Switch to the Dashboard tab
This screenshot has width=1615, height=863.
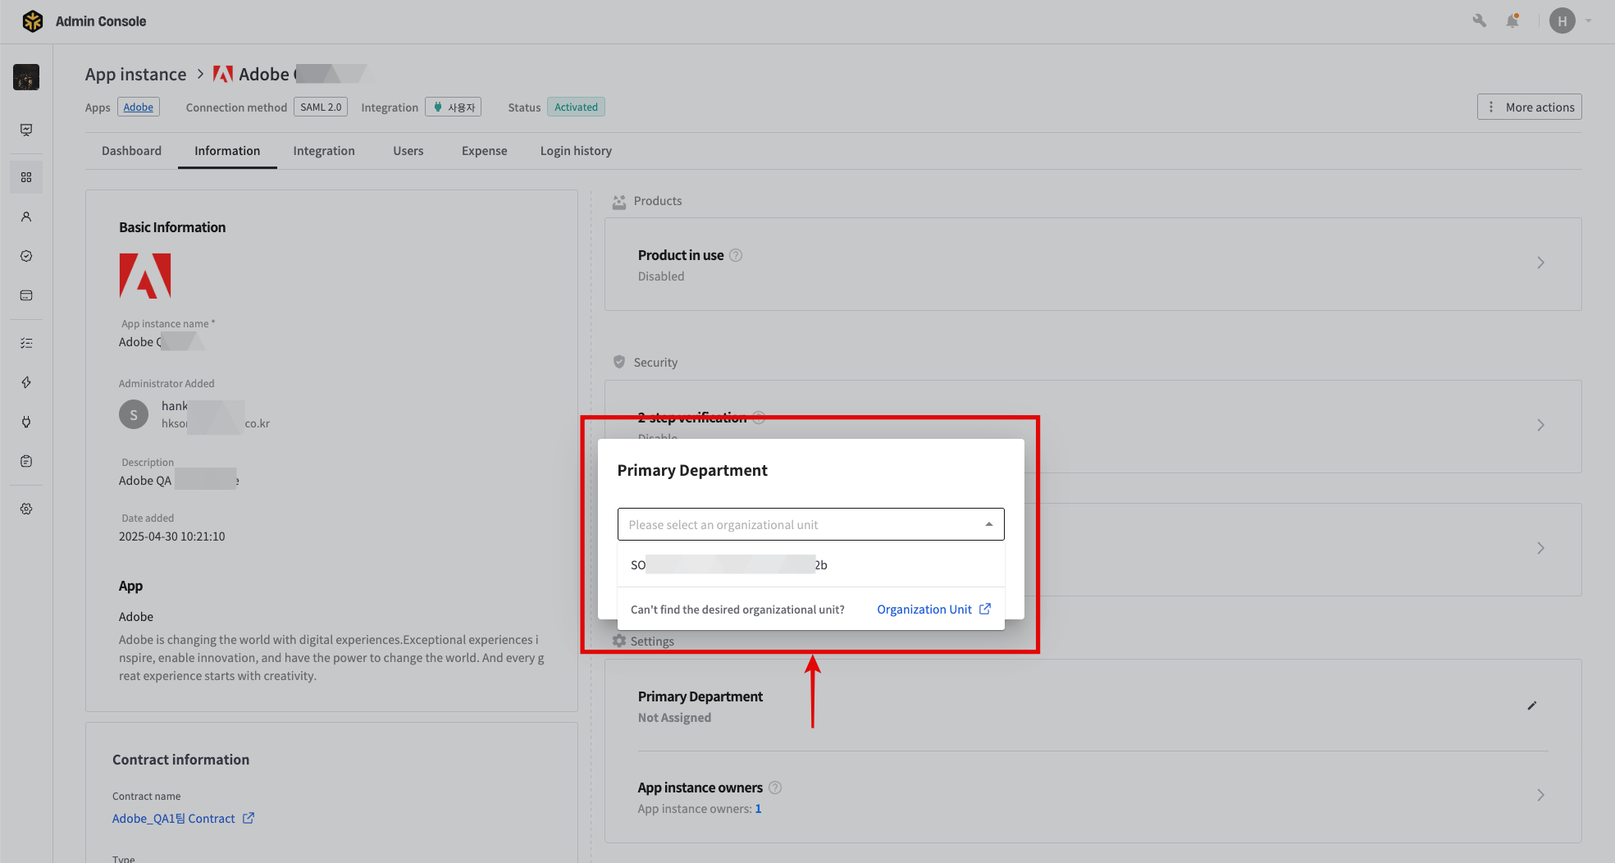click(x=131, y=151)
